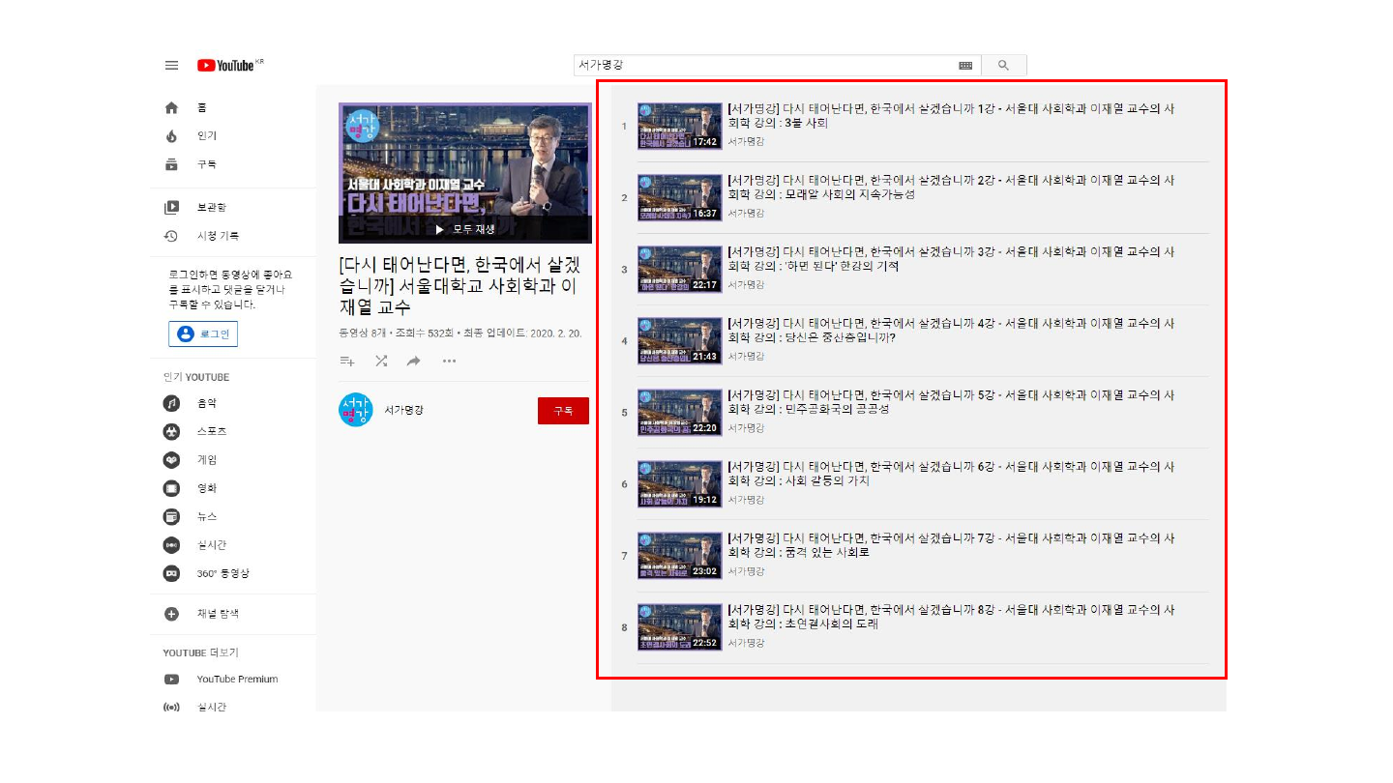
Task: Click the red 구독 button
Action: tap(563, 411)
